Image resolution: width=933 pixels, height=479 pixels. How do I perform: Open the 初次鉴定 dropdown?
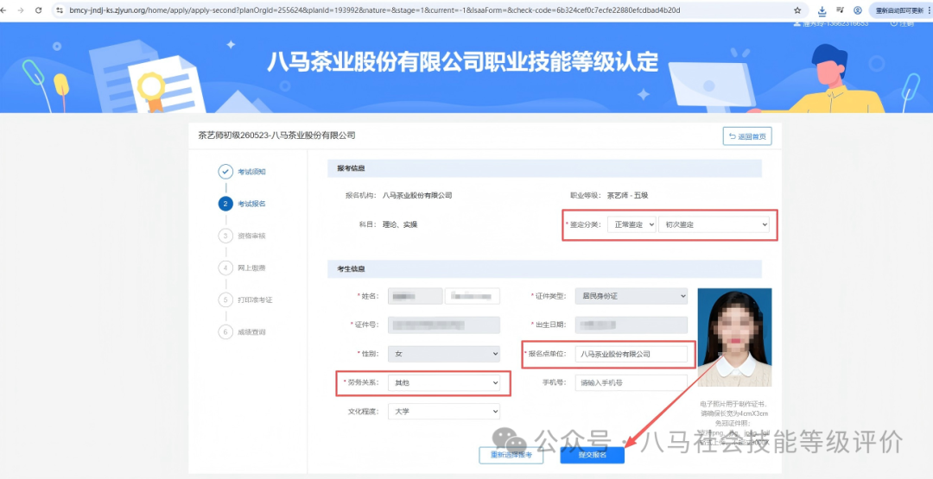pyautogui.click(x=714, y=224)
